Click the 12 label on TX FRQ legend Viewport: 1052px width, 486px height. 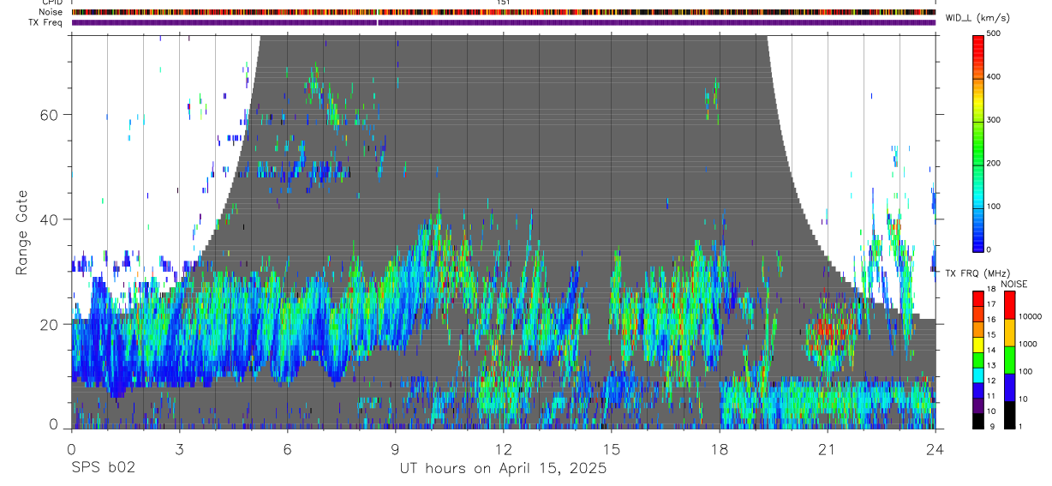pos(992,381)
